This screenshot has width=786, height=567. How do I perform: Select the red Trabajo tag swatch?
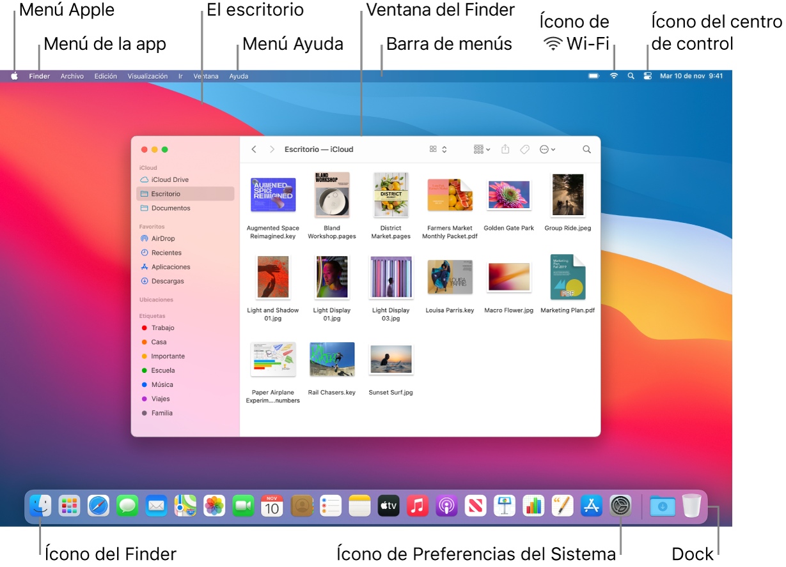pyautogui.click(x=146, y=328)
